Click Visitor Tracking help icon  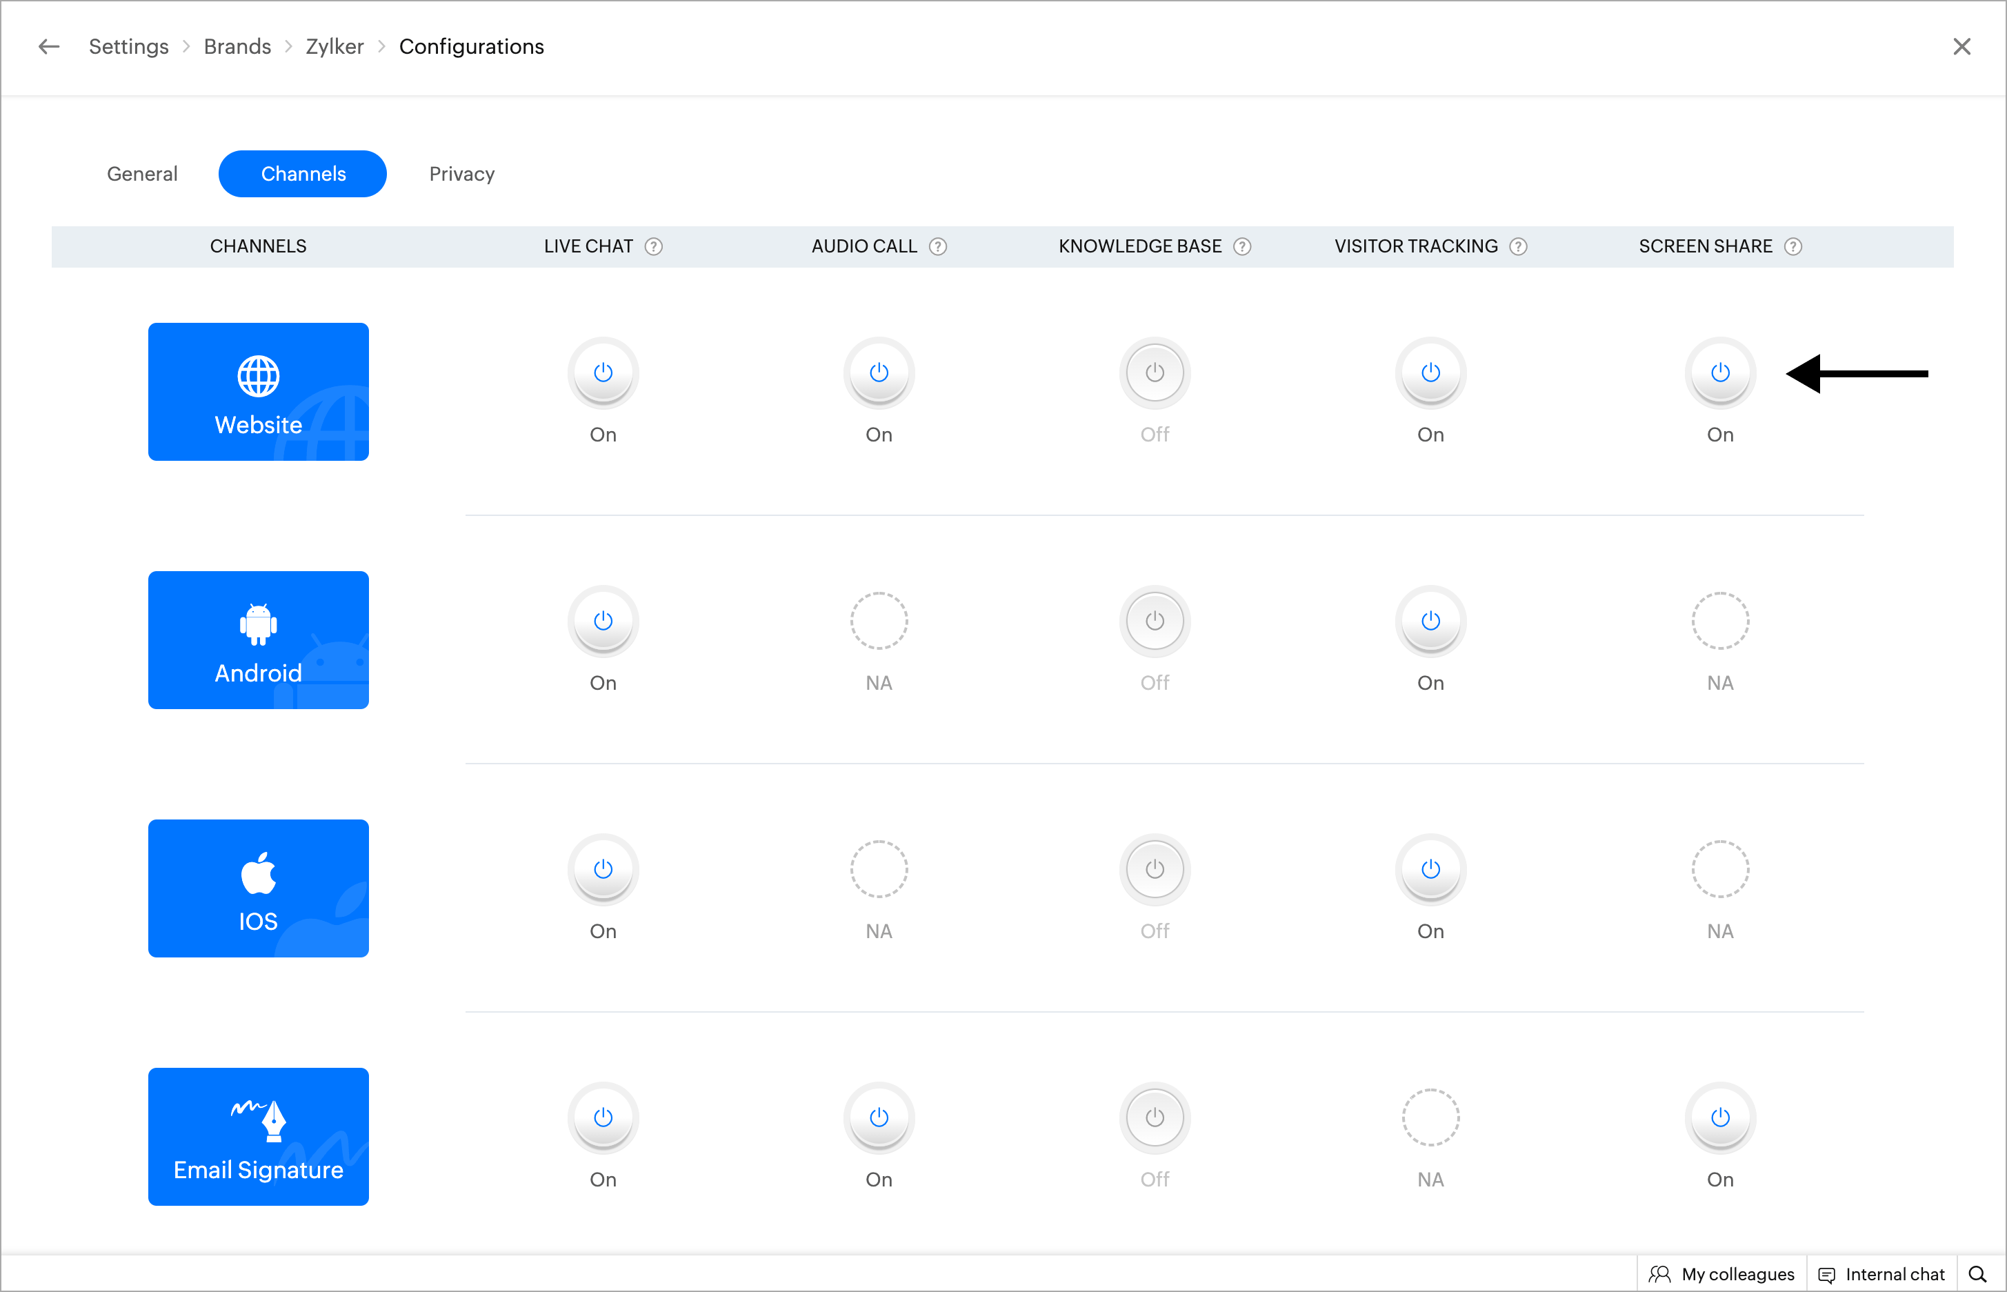(1518, 247)
